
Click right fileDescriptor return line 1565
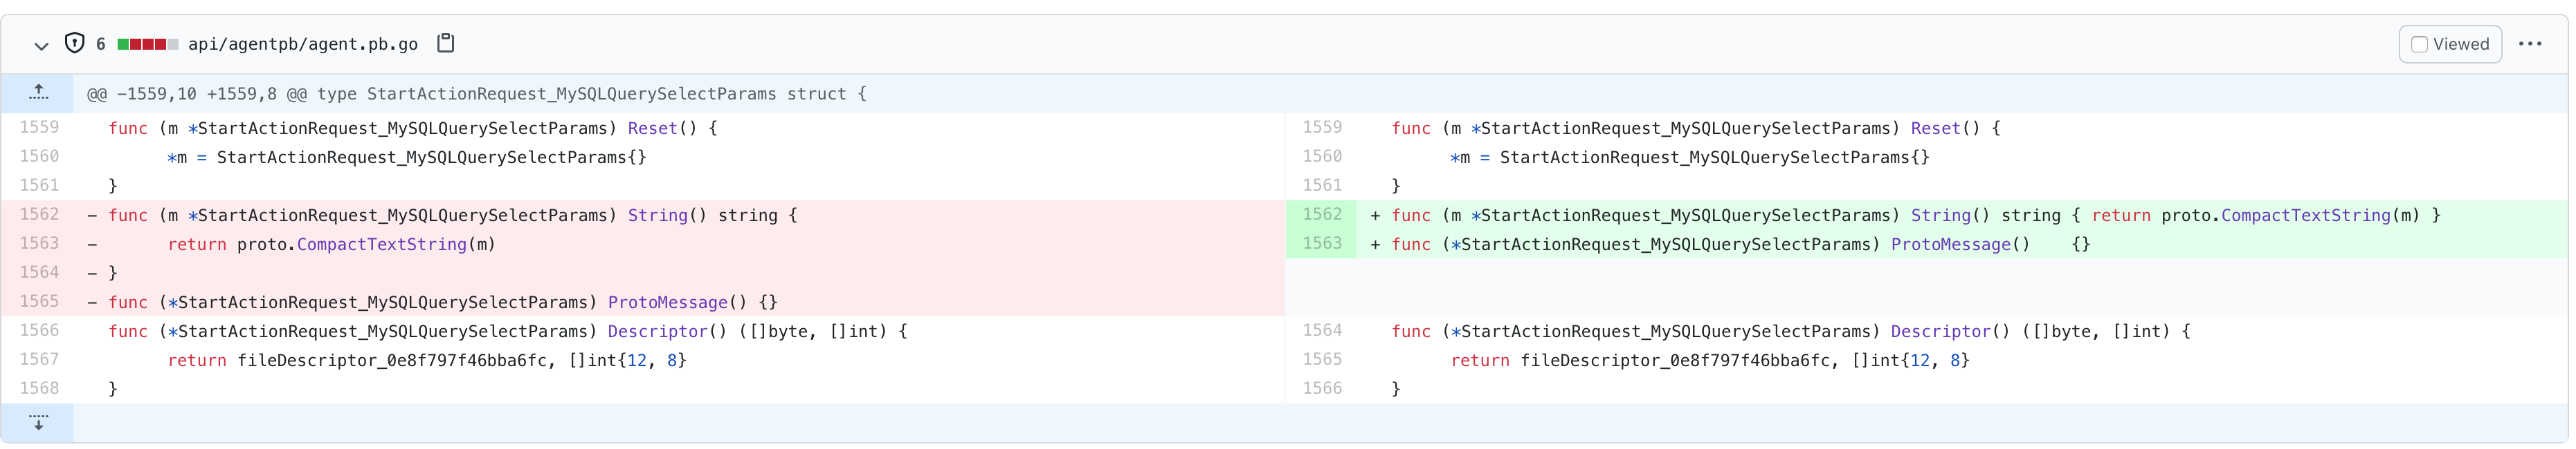click(x=1710, y=360)
